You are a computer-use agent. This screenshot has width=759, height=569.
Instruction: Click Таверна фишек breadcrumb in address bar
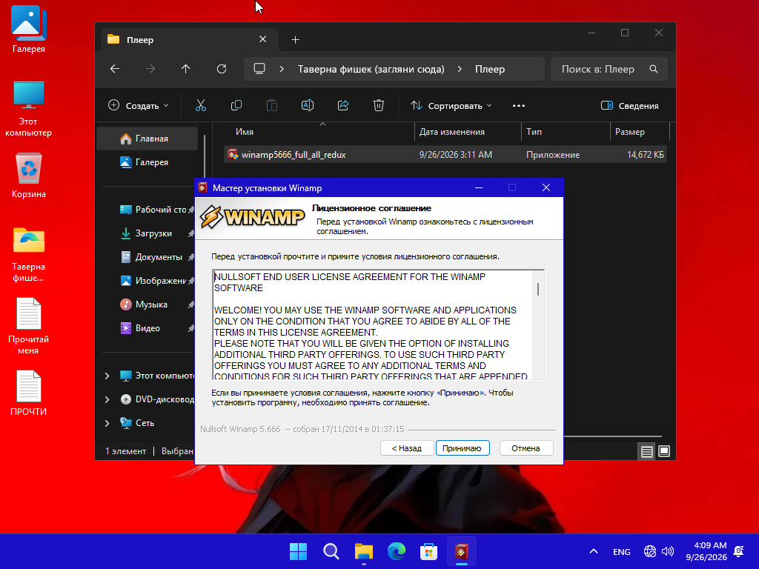(371, 69)
